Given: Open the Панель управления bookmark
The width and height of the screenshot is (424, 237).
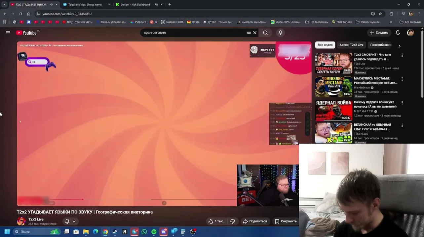Looking at the screenshot, I should tap(111, 22).
